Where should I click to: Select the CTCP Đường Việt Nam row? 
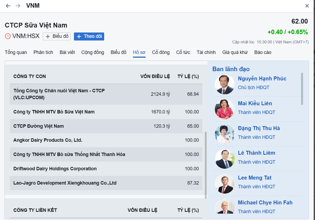(x=106, y=126)
